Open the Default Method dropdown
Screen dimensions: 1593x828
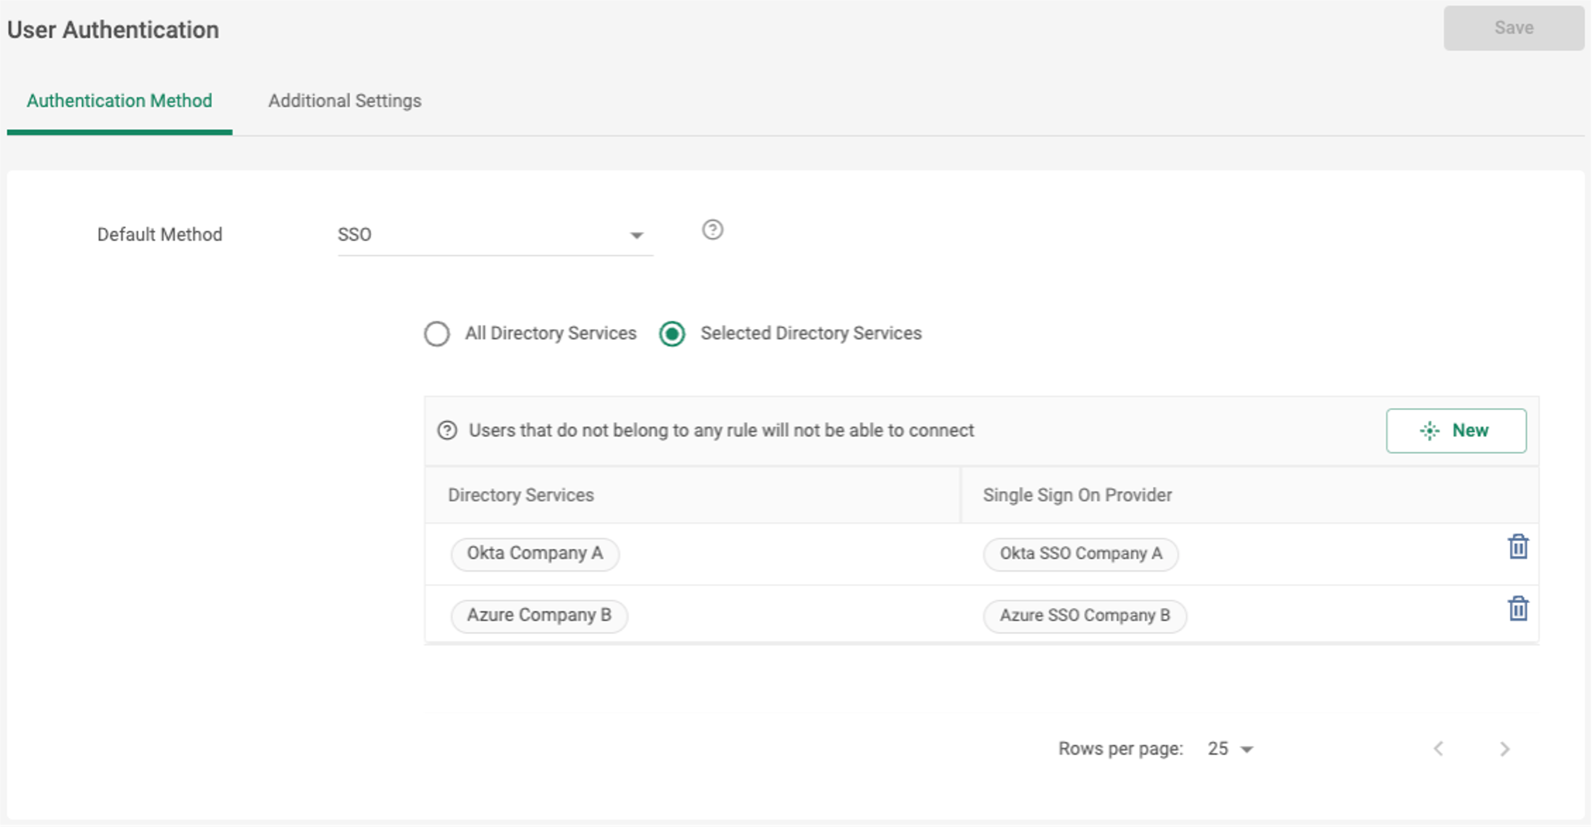click(x=495, y=235)
